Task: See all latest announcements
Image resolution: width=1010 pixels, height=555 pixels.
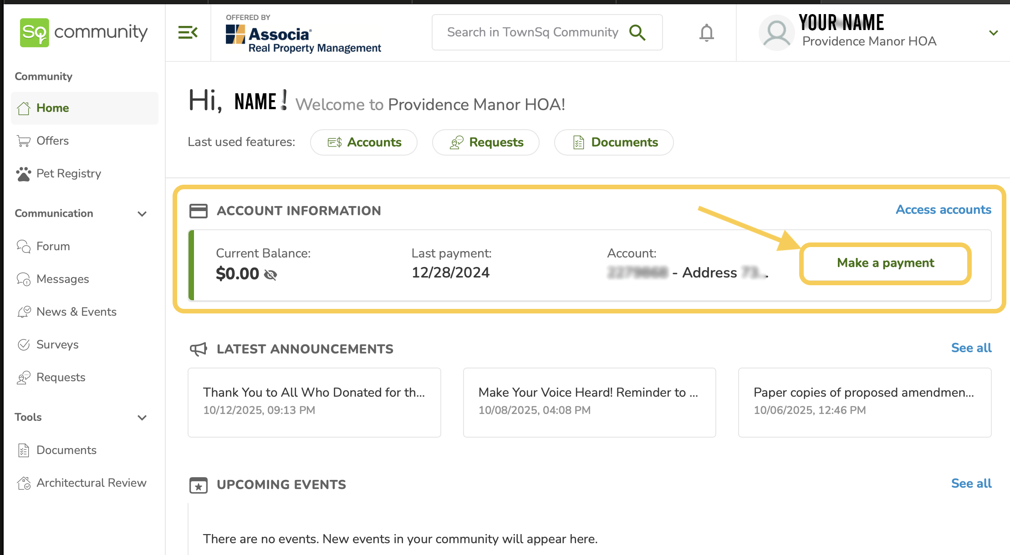Action: tap(971, 348)
